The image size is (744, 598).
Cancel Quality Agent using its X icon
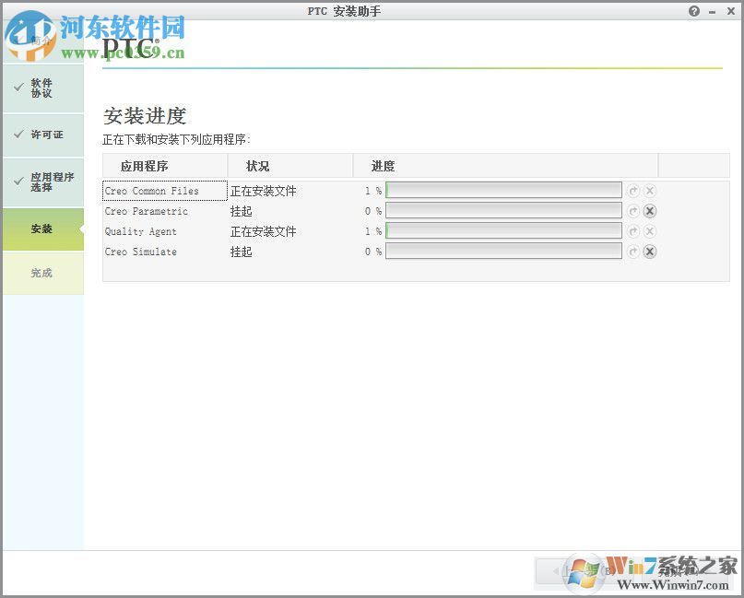click(x=650, y=231)
